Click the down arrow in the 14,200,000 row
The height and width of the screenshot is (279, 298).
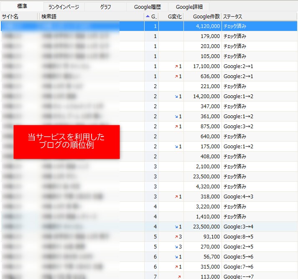(176, 96)
